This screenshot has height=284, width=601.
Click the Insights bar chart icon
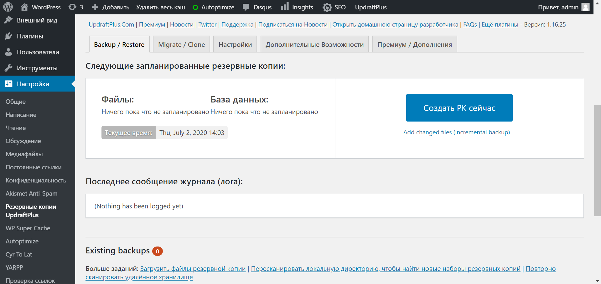click(285, 7)
